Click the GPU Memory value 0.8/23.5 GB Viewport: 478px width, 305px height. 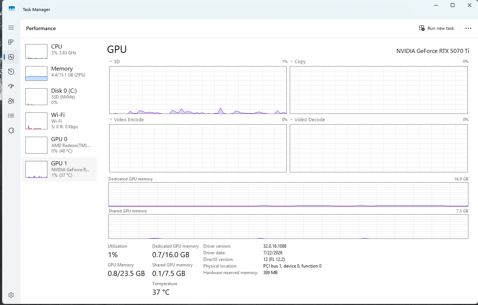126,274
